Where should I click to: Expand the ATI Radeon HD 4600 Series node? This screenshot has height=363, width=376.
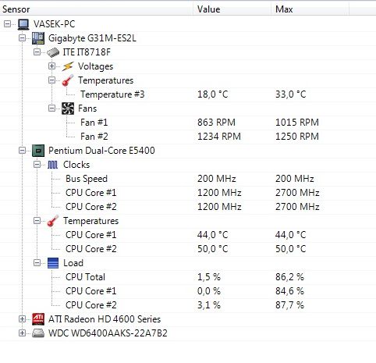coord(22,319)
